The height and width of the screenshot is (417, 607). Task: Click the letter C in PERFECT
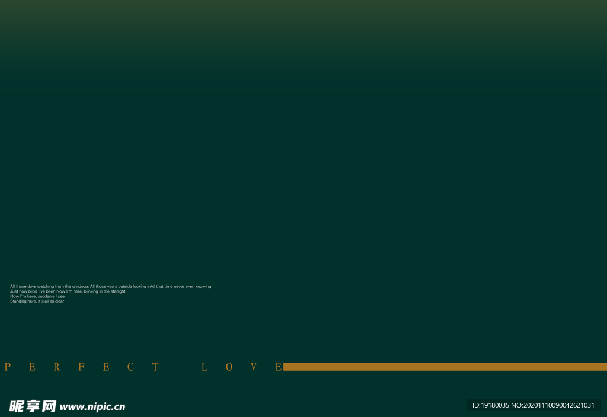[x=130, y=367]
